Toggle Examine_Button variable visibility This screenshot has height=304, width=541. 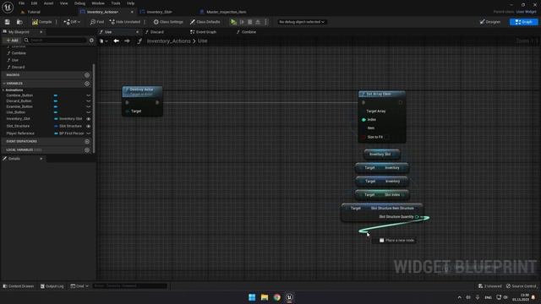(88, 106)
